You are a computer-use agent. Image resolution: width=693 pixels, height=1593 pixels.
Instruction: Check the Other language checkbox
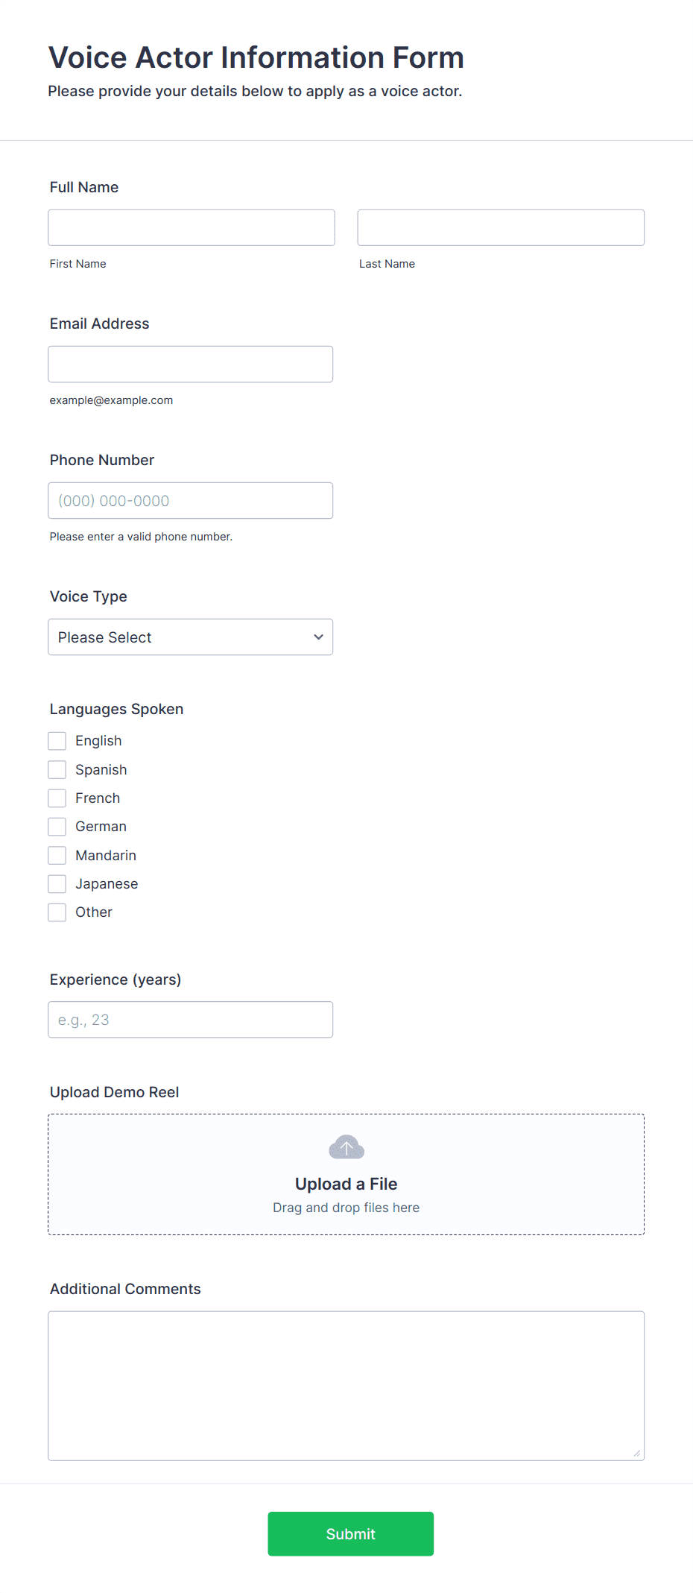tap(57, 912)
